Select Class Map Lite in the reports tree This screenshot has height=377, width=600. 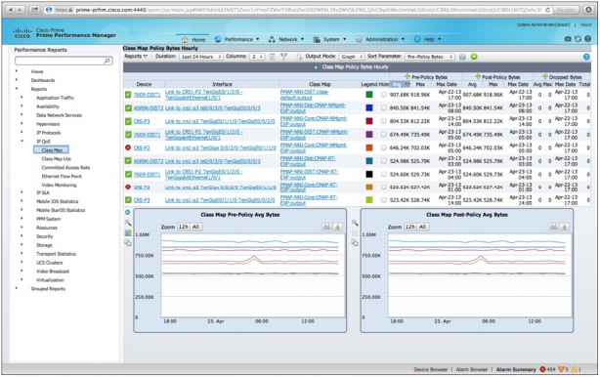pyautogui.click(x=57, y=158)
